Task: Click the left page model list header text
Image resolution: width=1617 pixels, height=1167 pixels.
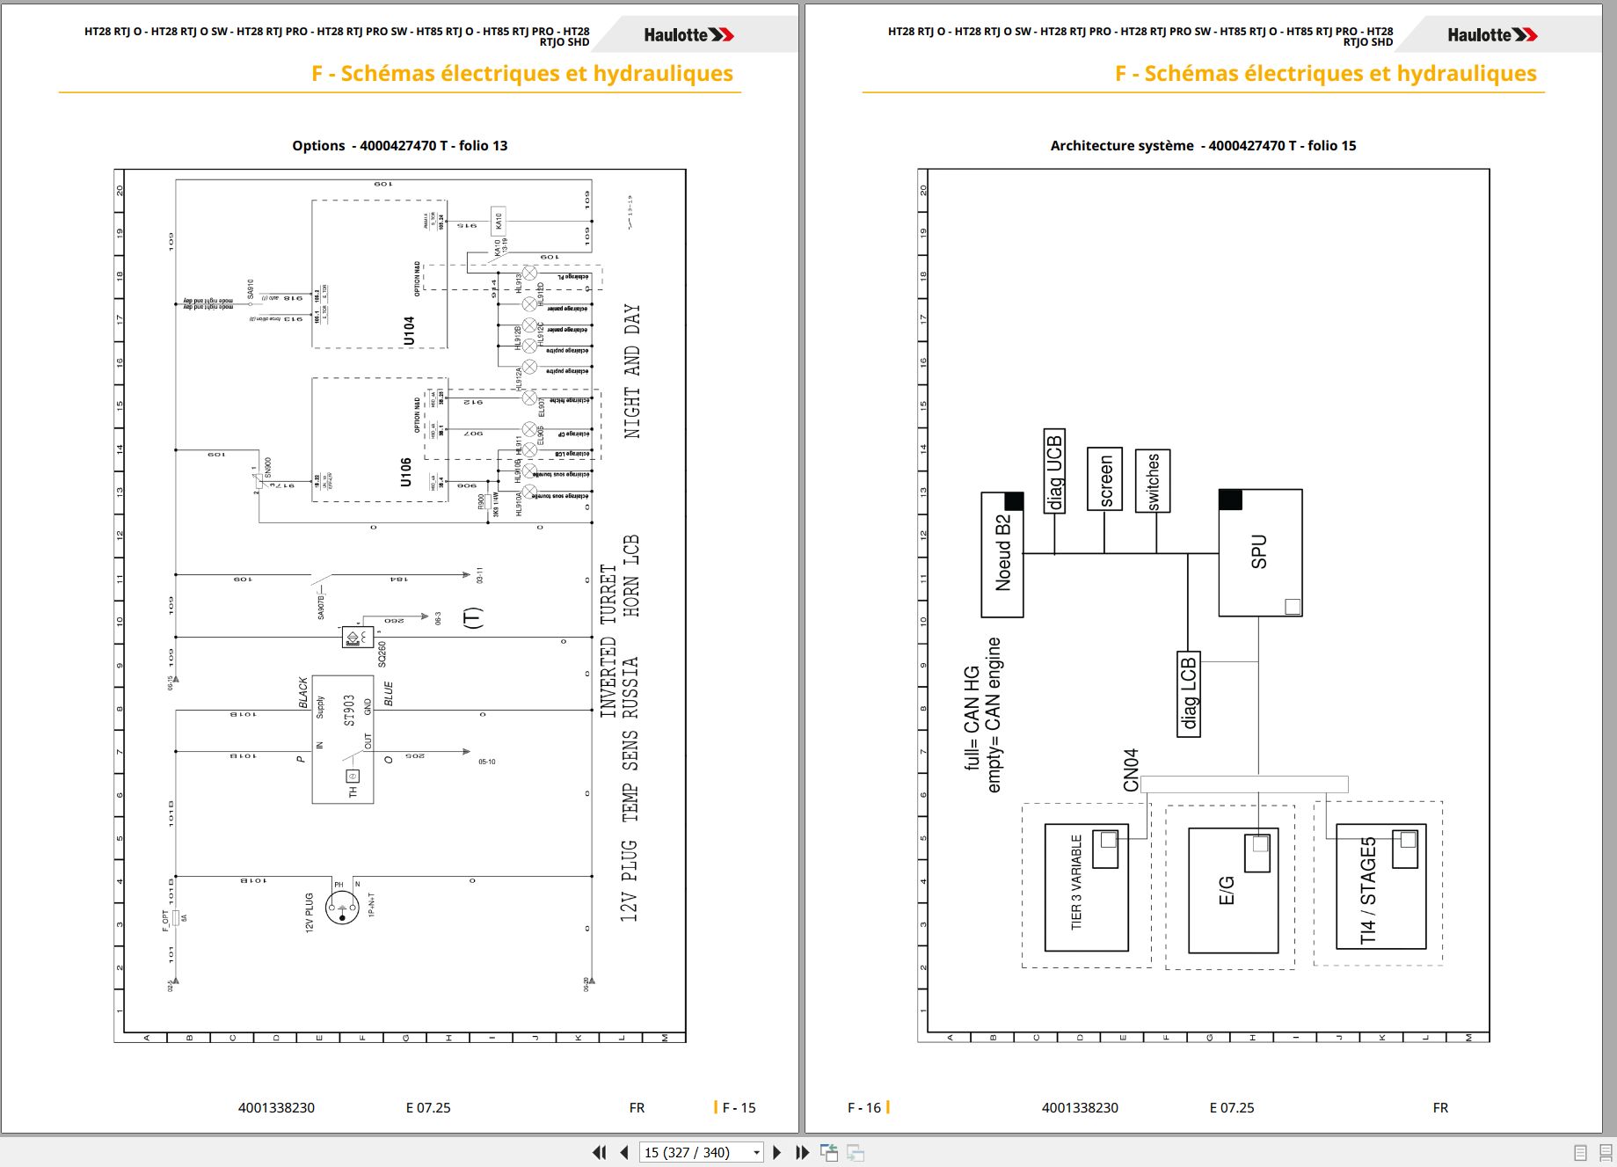Action: [337, 36]
